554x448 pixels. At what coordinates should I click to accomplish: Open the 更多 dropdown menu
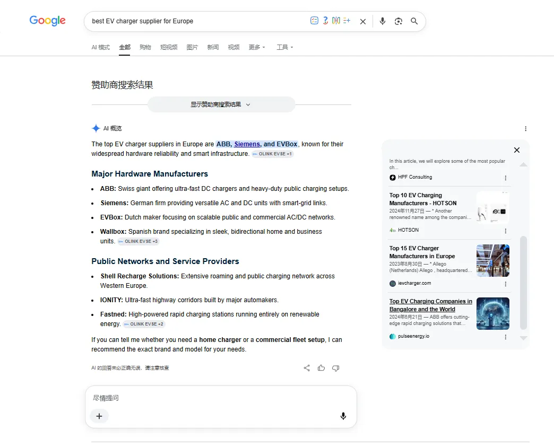(x=257, y=47)
